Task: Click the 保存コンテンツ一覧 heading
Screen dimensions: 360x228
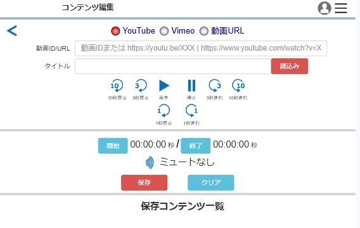Action: (x=183, y=206)
